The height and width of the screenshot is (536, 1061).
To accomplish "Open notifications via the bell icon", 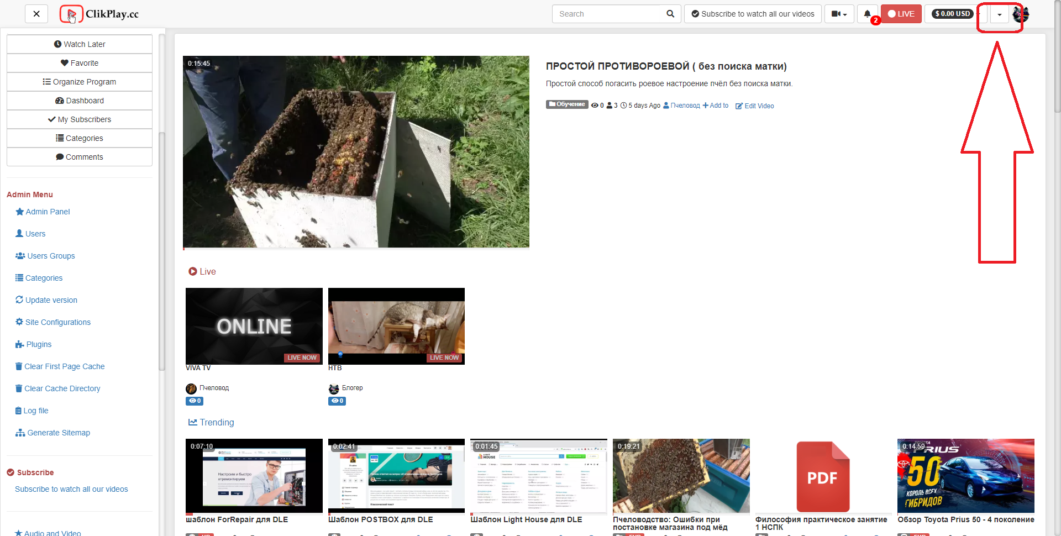I will [866, 13].
